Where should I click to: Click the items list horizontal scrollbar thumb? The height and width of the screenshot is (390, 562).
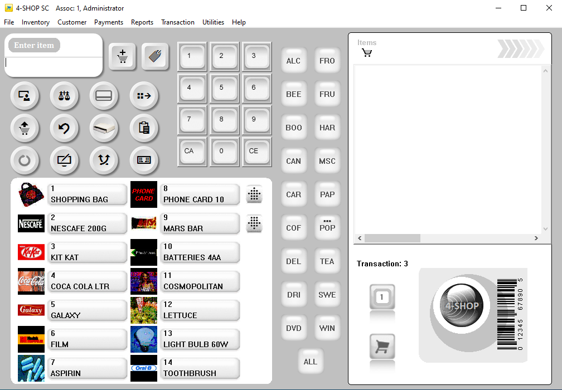pyautogui.click(x=393, y=238)
